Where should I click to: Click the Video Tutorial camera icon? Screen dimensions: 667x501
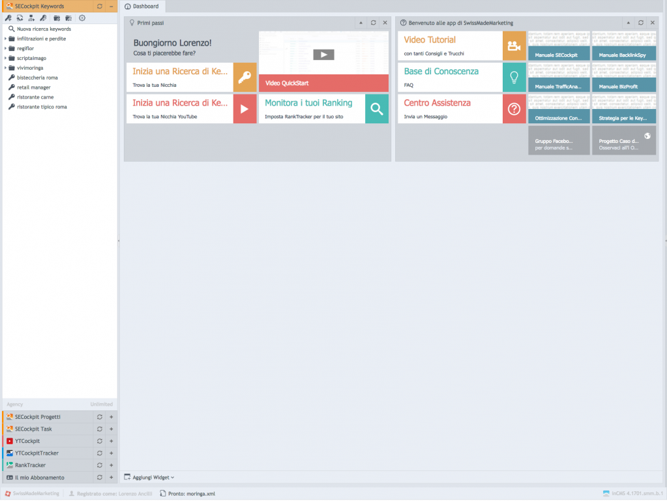(x=514, y=46)
